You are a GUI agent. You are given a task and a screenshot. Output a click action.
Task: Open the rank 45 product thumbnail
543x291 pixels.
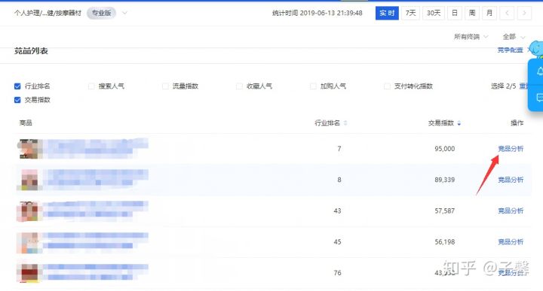29,242
